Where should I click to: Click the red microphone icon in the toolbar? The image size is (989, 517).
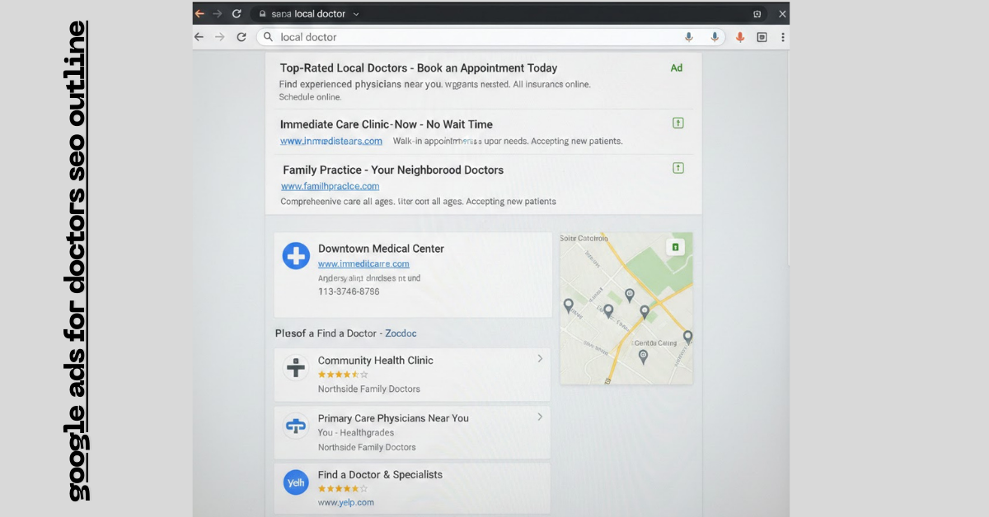click(x=740, y=37)
